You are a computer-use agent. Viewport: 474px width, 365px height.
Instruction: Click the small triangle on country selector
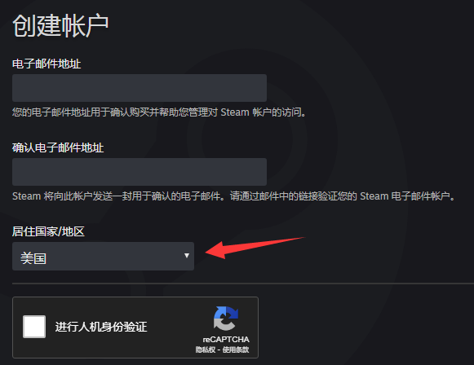187,256
